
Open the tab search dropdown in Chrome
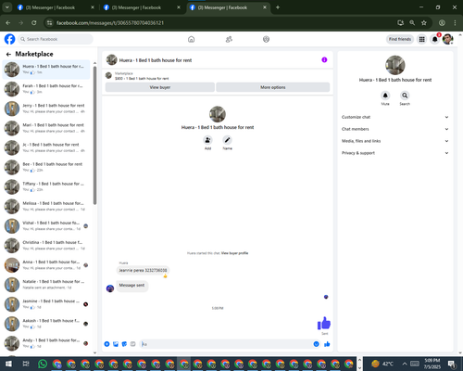6,7
